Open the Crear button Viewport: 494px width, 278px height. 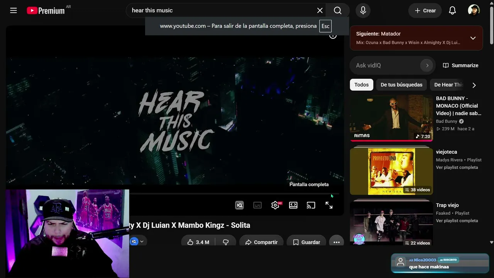425,10
